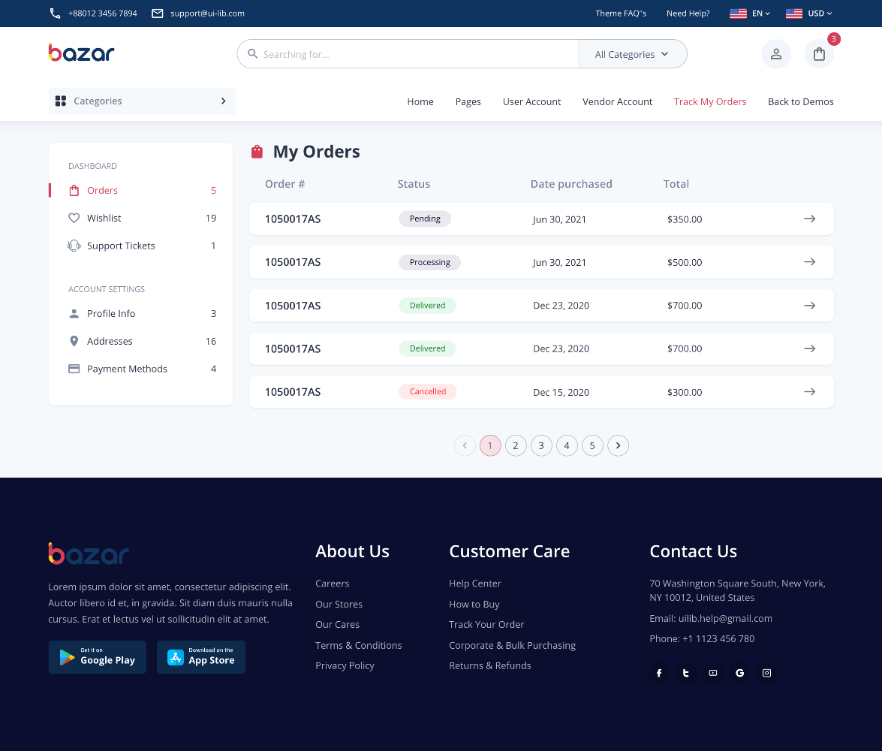Screen dimensions: 882x751
Task: Select Pages in navigation bar
Action: click(468, 101)
